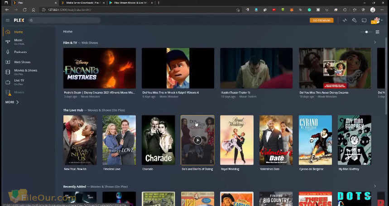Image resolution: width=389 pixels, height=206 pixels.
Task: Open Royal Wedding title link
Action: 230,169
